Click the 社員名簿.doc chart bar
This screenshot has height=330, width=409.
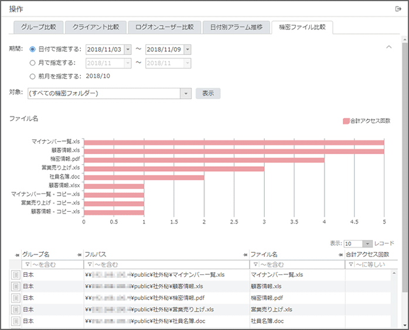(x=144, y=178)
